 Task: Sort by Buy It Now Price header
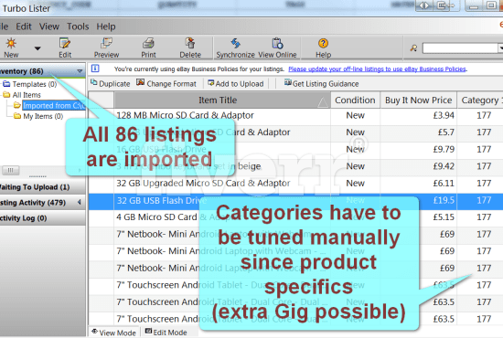(419, 100)
